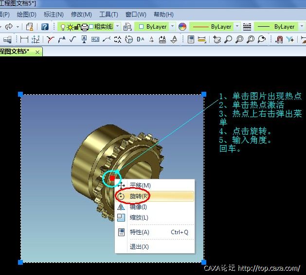Select the zoom previous magnifier
306x275 pixels.
tap(262, 39)
